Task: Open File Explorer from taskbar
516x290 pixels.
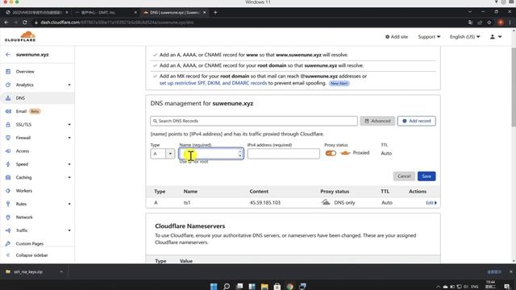Action: [264, 287]
